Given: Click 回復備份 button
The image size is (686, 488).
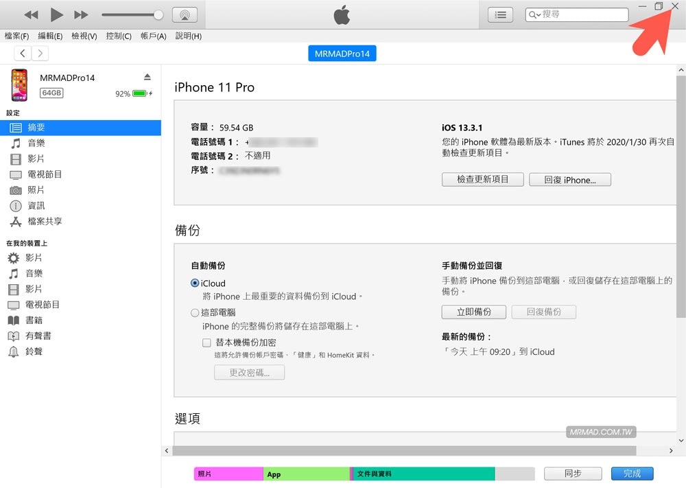Looking at the screenshot, I should pyautogui.click(x=544, y=312).
